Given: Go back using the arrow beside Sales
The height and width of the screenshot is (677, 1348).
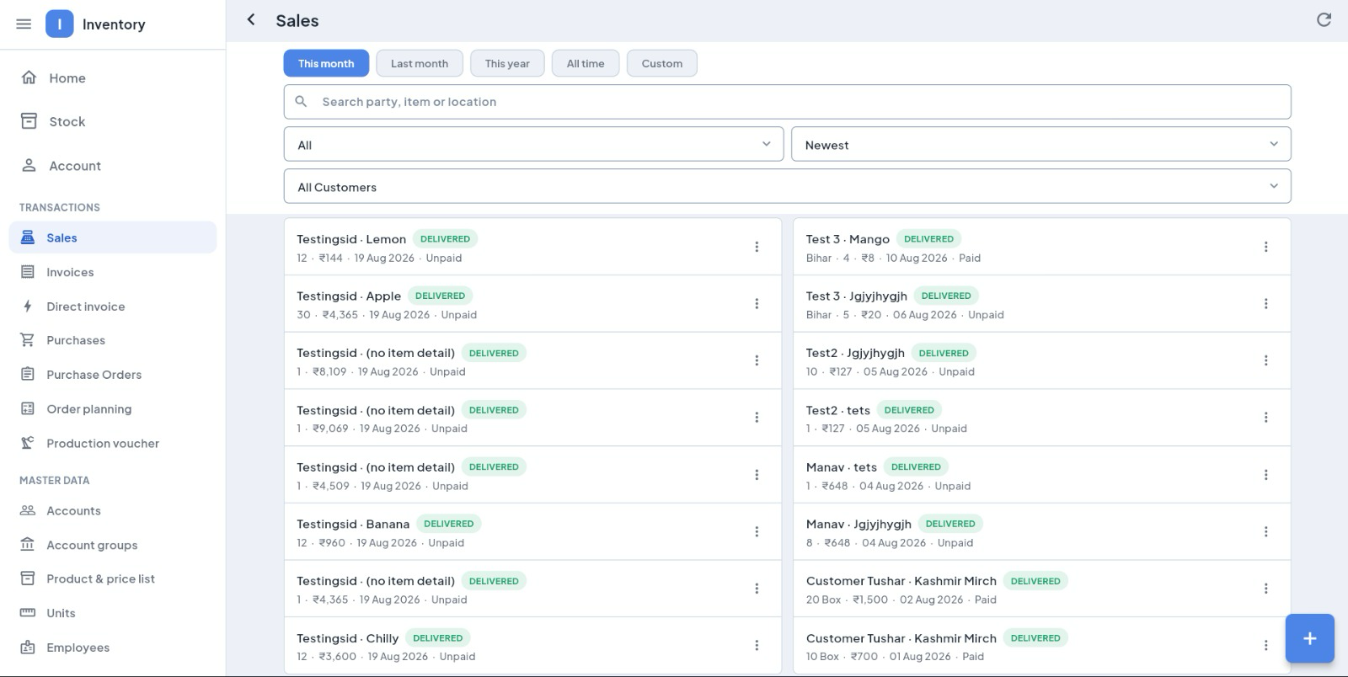Looking at the screenshot, I should [x=250, y=19].
